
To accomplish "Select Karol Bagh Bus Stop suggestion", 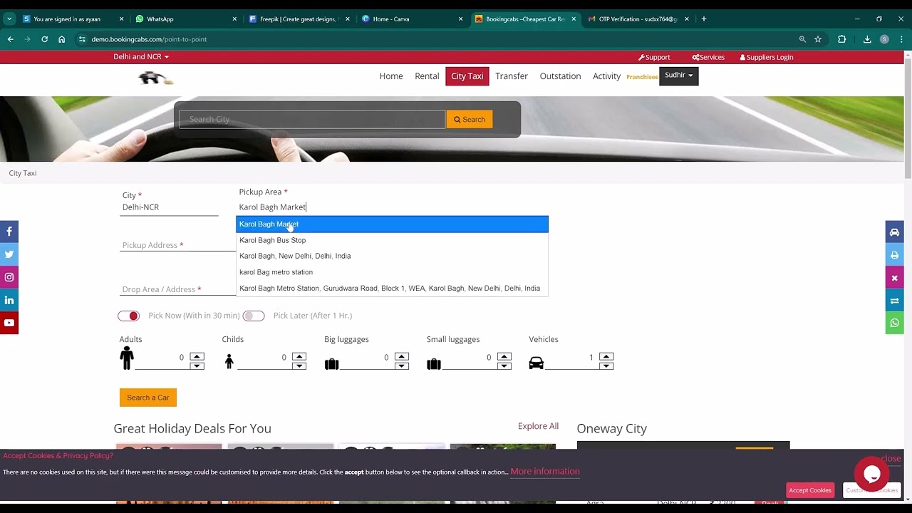I will click(393, 240).
